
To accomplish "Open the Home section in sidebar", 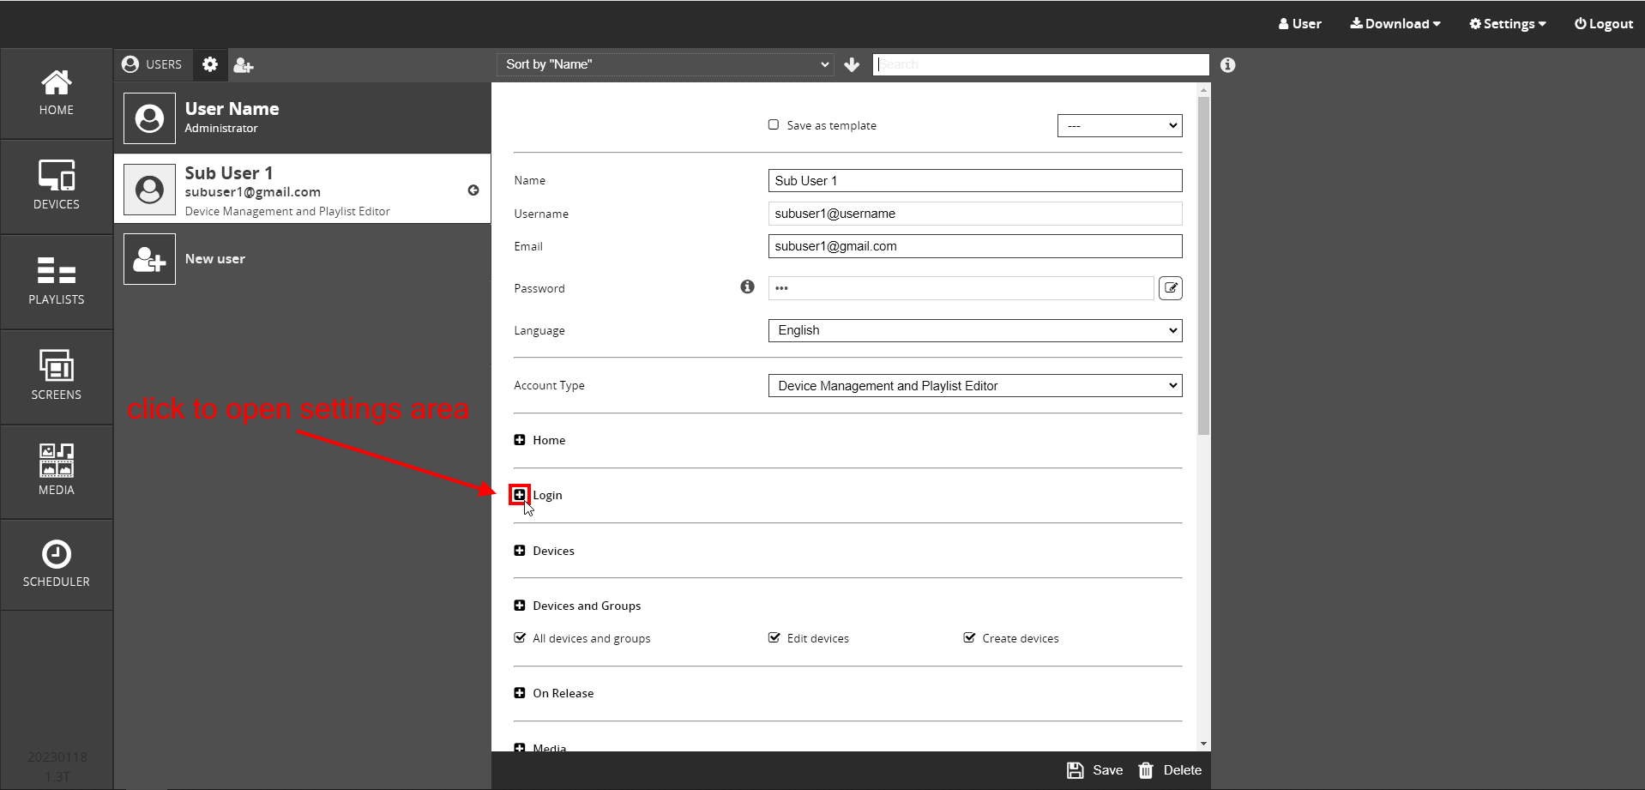I will pyautogui.click(x=57, y=93).
